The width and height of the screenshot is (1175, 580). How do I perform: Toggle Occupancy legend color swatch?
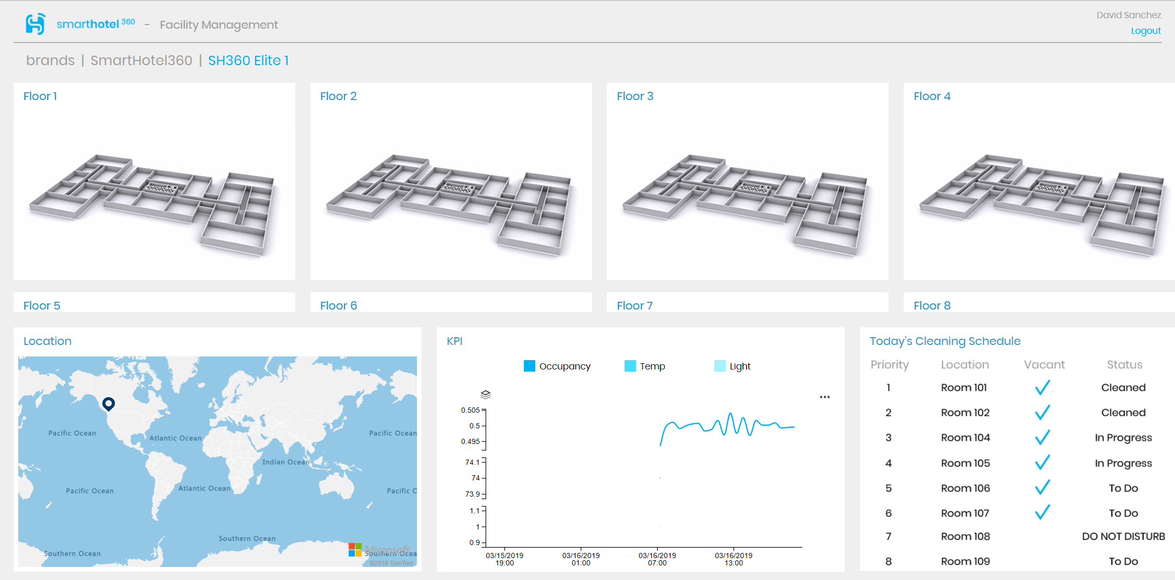point(530,366)
